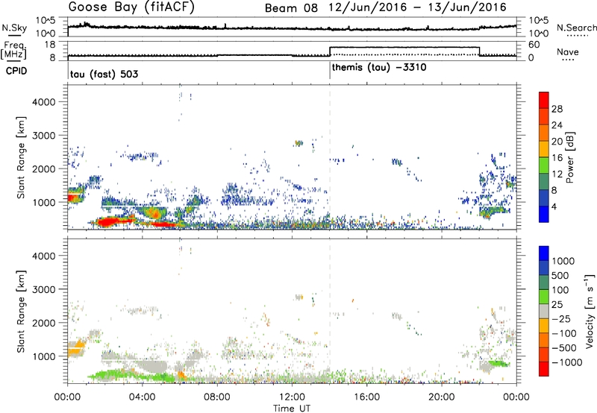Click the gray segment of velocity colorbar
597x413 pixels.
click(x=544, y=311)
